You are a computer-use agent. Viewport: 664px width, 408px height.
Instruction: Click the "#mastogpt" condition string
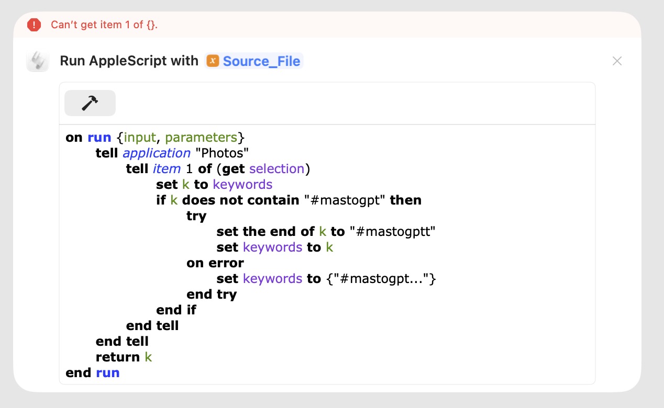[345, 200]
